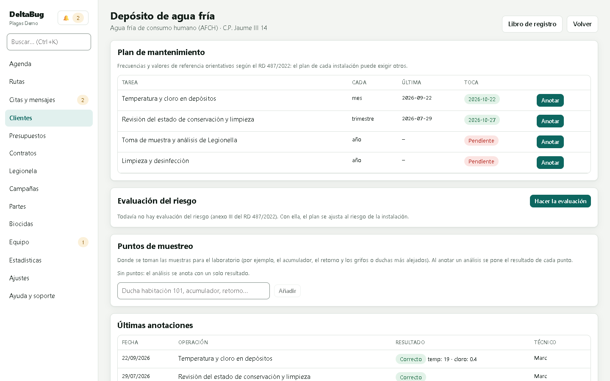Click the 2026-09-22 última date cell

click(x=417, y=98)
